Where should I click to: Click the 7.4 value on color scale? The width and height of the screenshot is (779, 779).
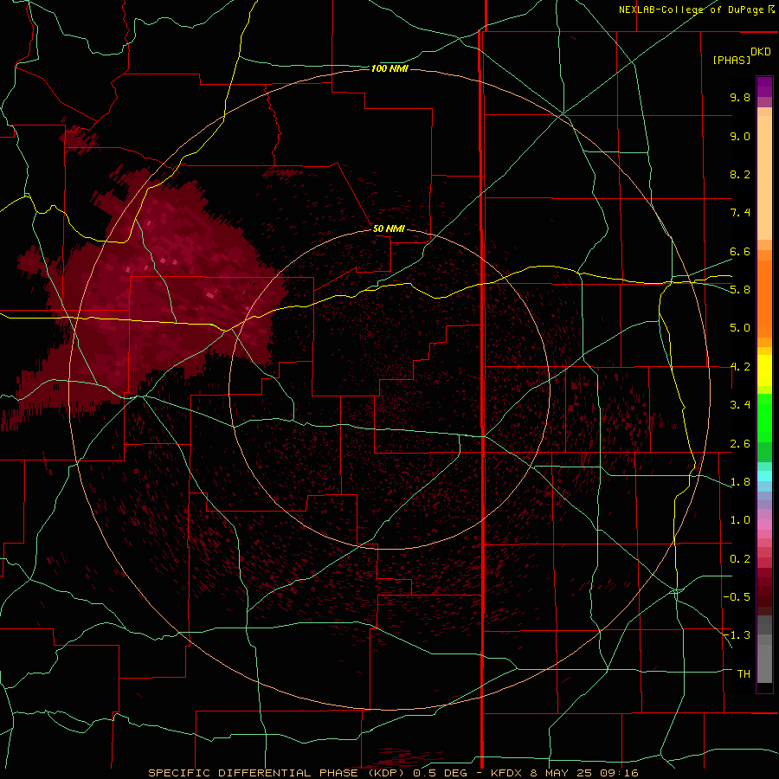[740, 213]
